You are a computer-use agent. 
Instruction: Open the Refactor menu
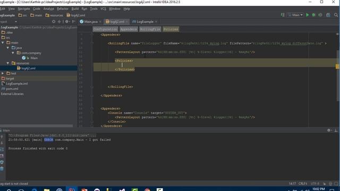coord(63,8)
